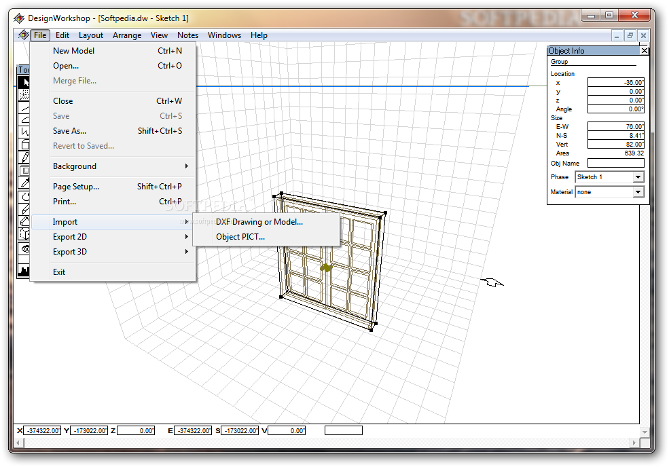The height and width of the screenshot is (467, 669).
Task: Select the eye view tool
Action: coord(24,248)
